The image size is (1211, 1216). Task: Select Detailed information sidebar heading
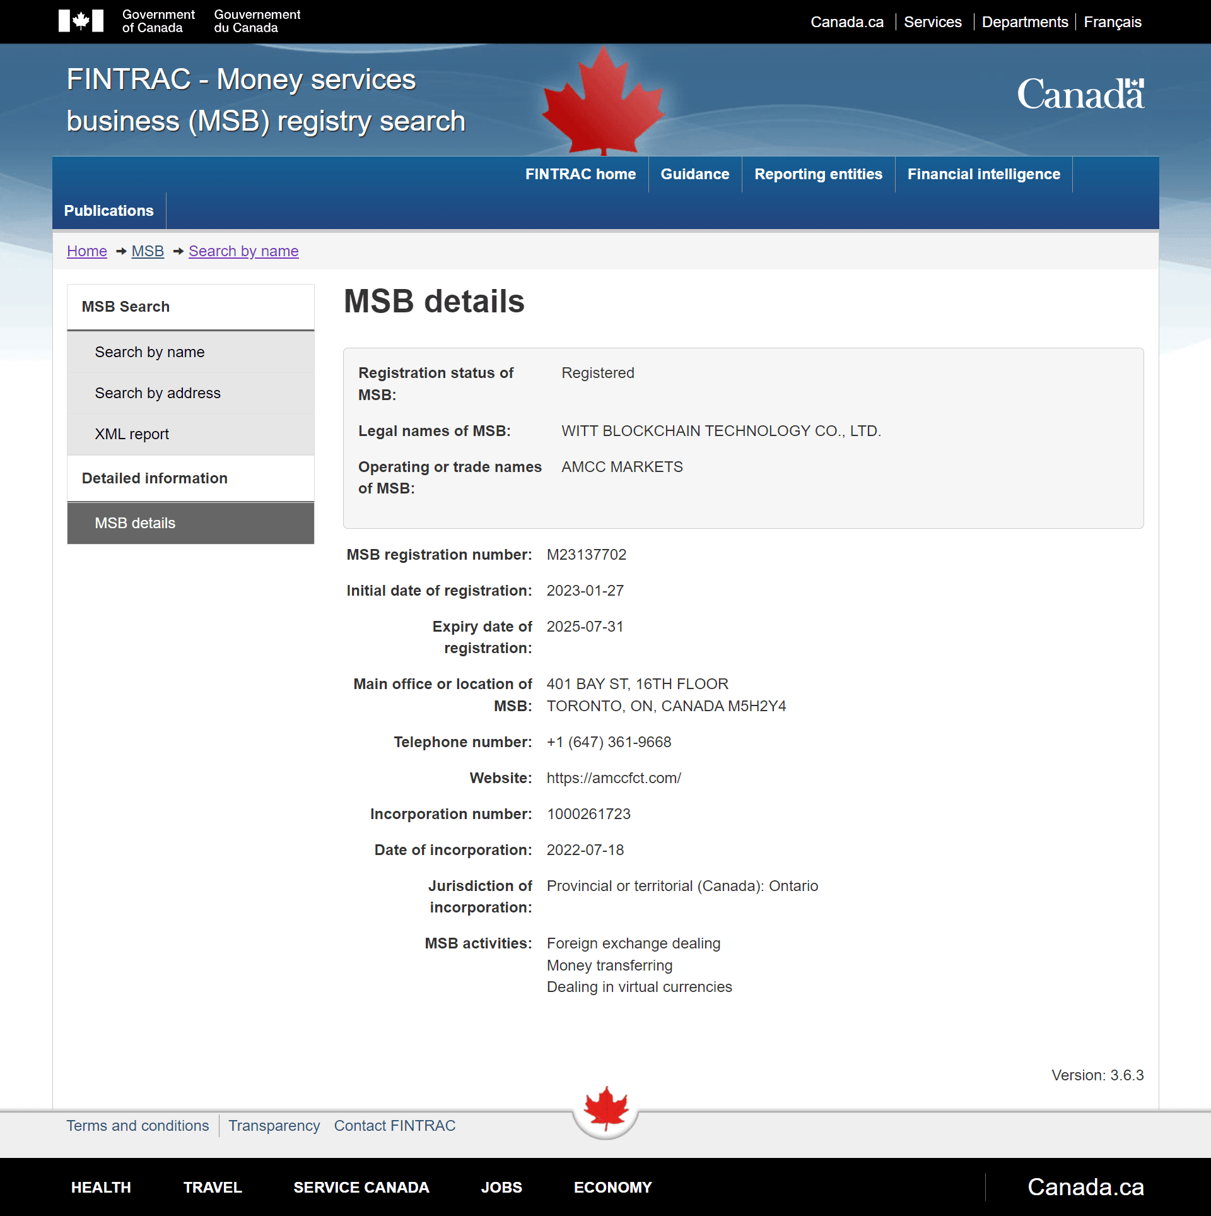click(190, 478)
